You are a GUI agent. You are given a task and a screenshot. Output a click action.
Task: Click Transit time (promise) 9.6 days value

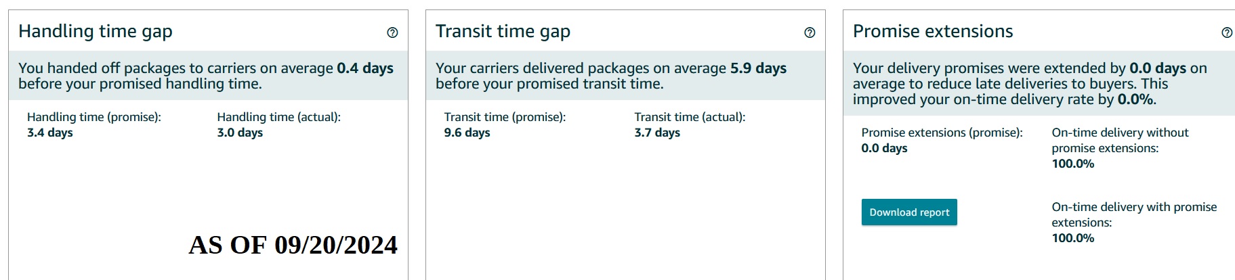[x=467, y=133]
